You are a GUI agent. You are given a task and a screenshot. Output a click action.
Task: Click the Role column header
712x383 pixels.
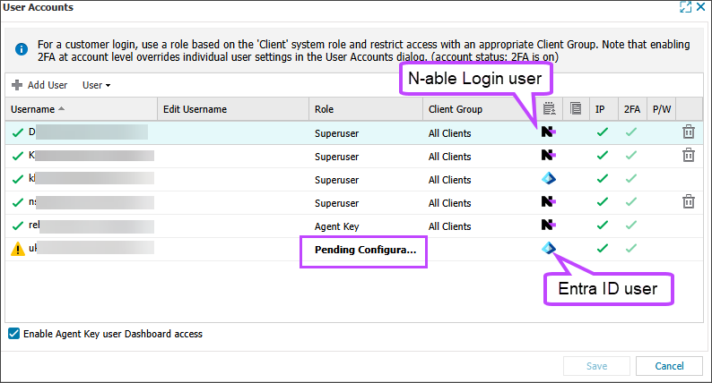325,109
